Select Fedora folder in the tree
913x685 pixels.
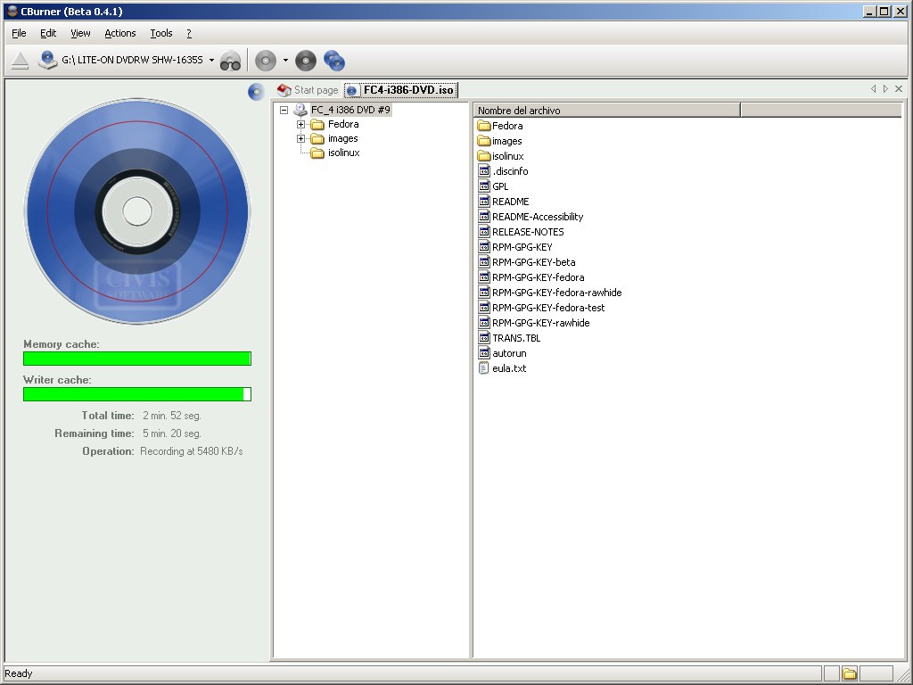tap(343, 124)
